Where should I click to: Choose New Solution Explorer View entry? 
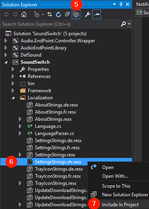[x=125, y=195]
